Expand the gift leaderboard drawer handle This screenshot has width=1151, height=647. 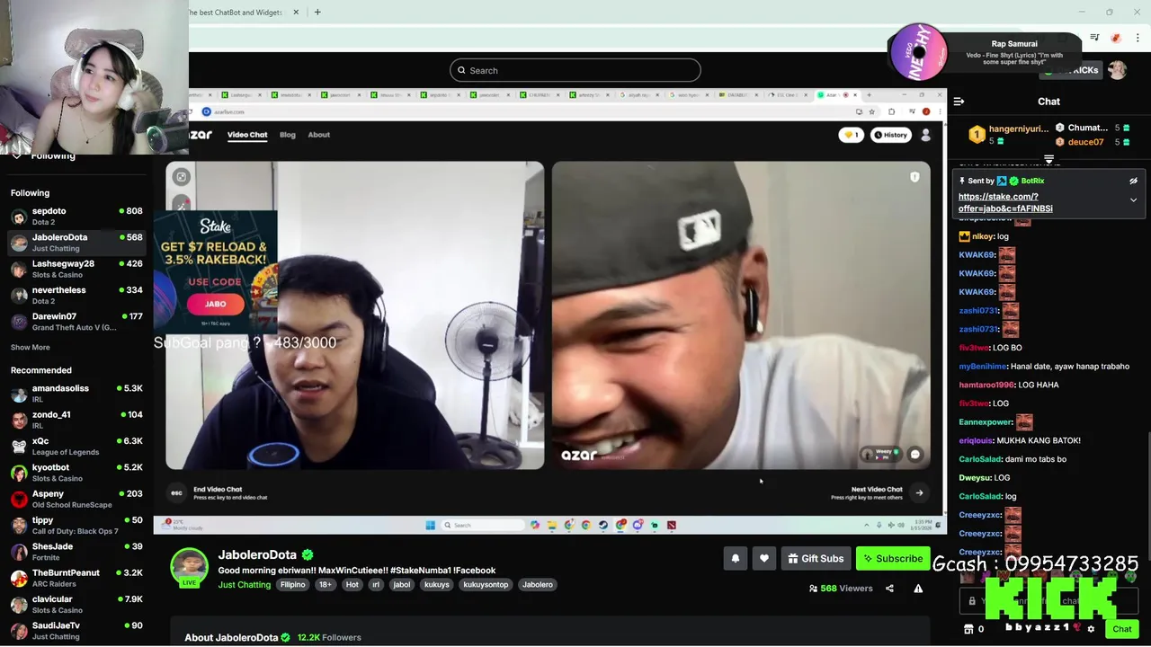[1048, 159]
